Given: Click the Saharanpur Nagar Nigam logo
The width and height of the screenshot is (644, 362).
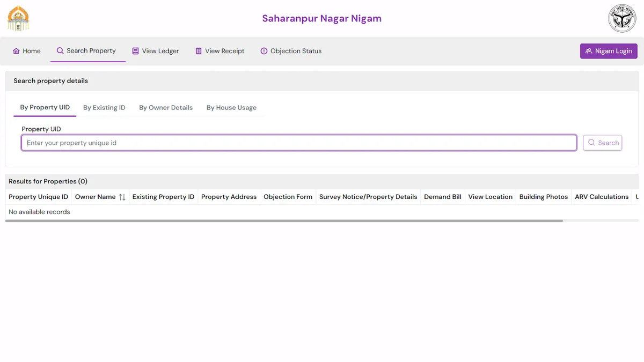Looking at the screenshot, I should [x=18, y=18].
